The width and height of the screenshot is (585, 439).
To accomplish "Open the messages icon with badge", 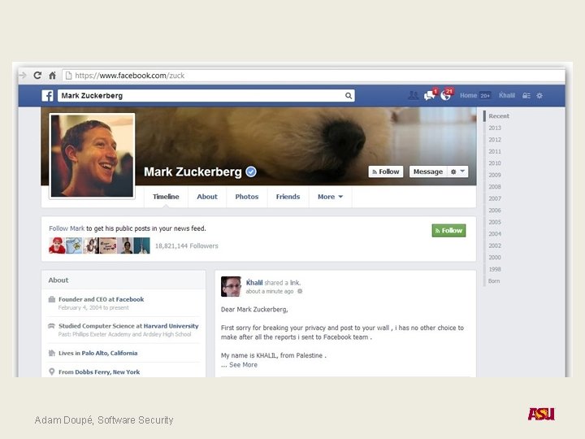I will point(430,96).
